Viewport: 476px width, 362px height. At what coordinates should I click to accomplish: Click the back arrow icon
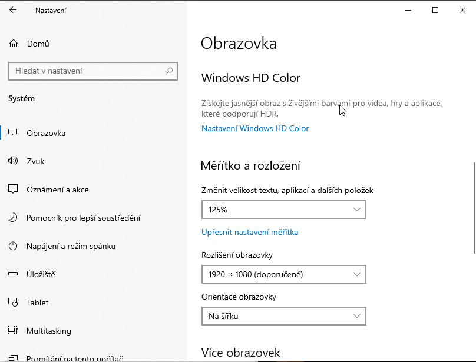click(14, 10)
